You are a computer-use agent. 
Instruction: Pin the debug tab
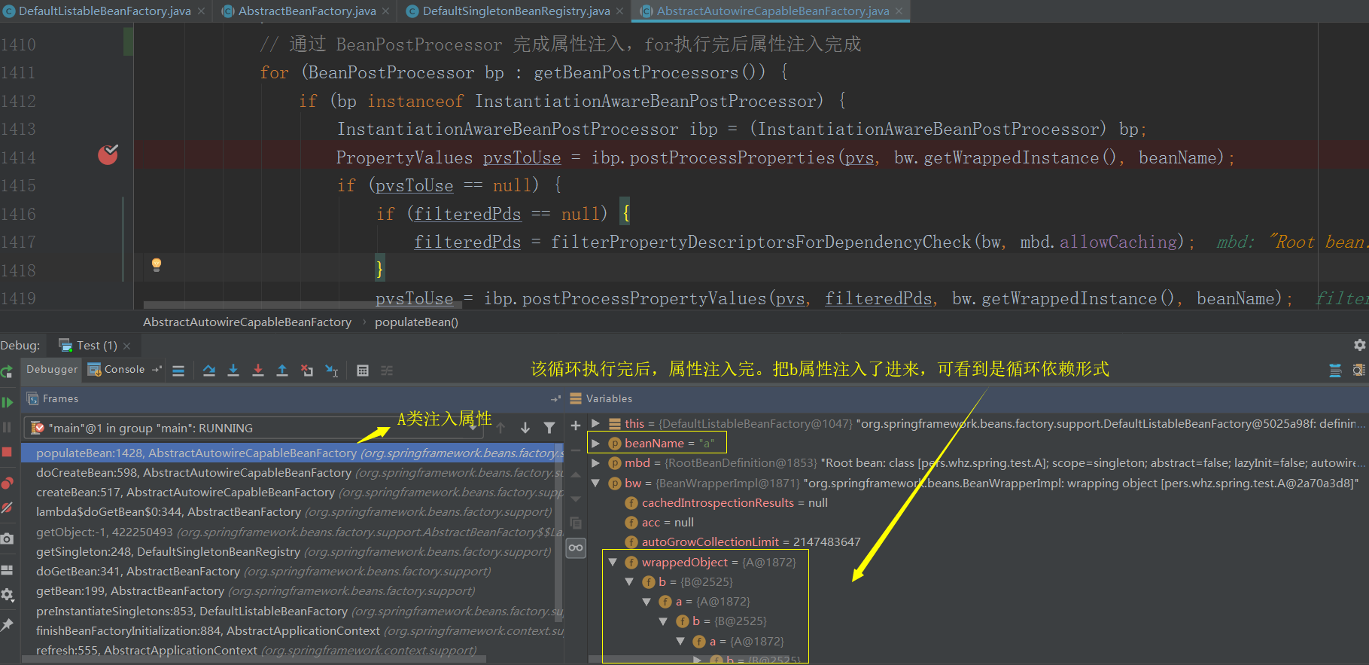pyautogui.click(x=7, y=625)
